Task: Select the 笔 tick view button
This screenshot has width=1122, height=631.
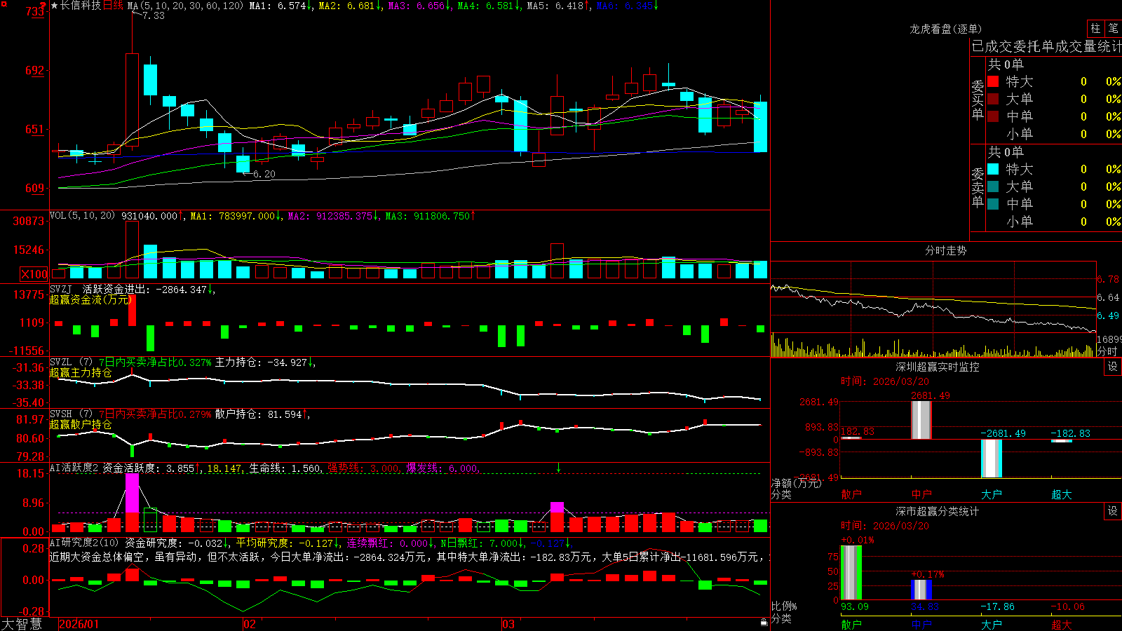Action: 1113,28
